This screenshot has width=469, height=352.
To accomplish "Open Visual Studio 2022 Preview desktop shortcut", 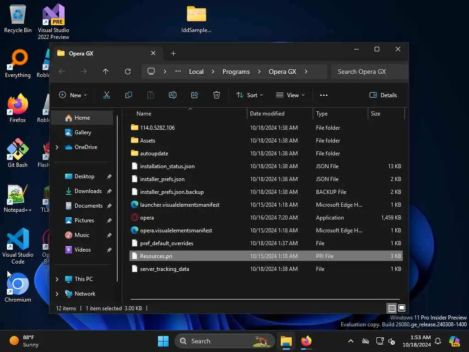I will pyautogui.click(x=54, y=22).
